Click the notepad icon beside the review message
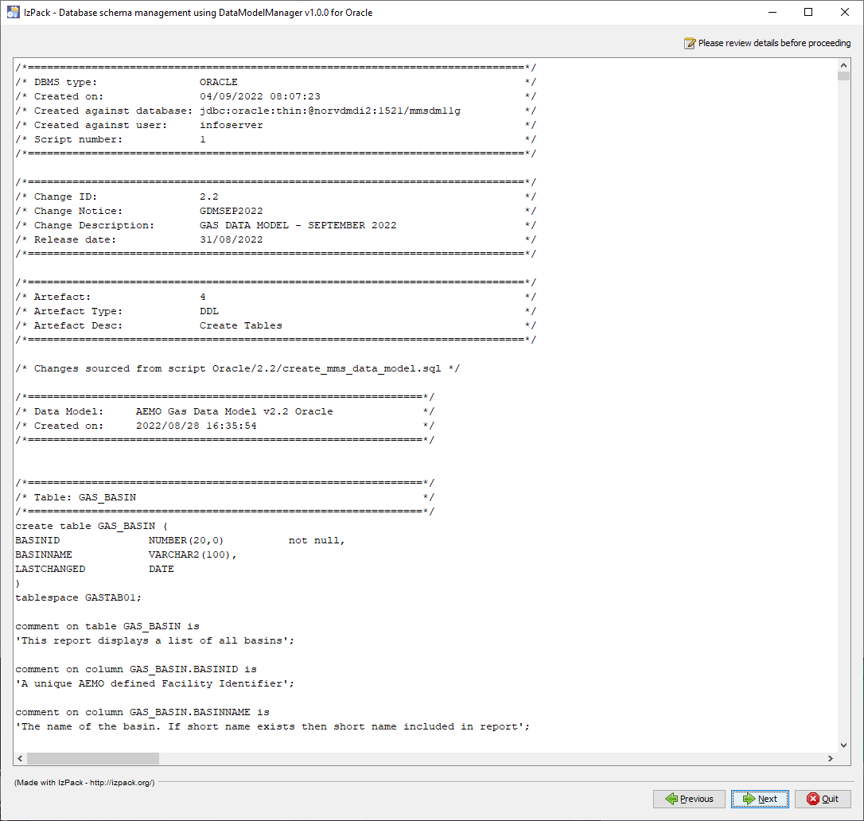 pos(690,43)
